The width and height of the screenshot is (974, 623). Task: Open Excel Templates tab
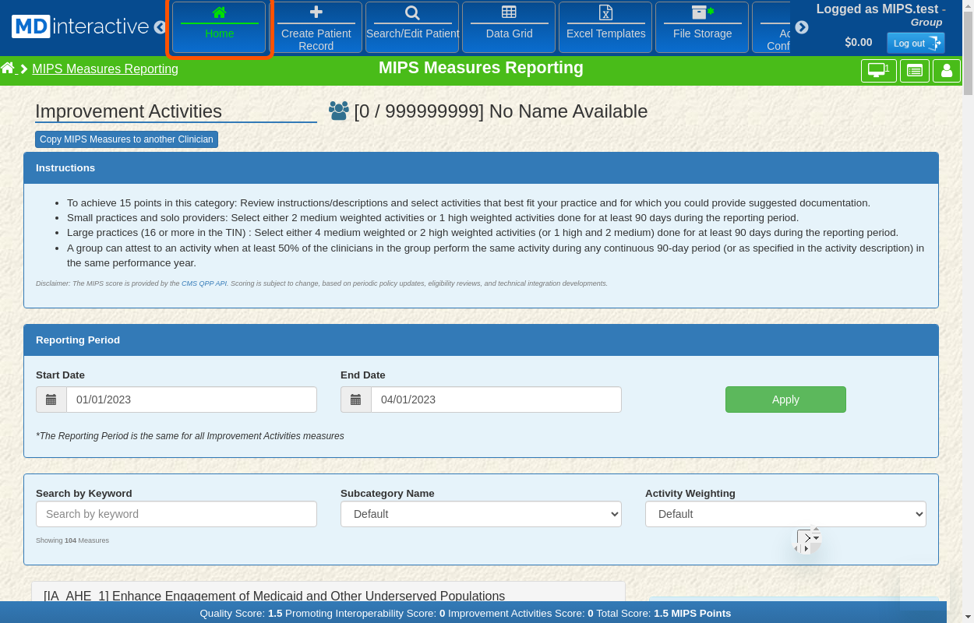pos(605,27)
